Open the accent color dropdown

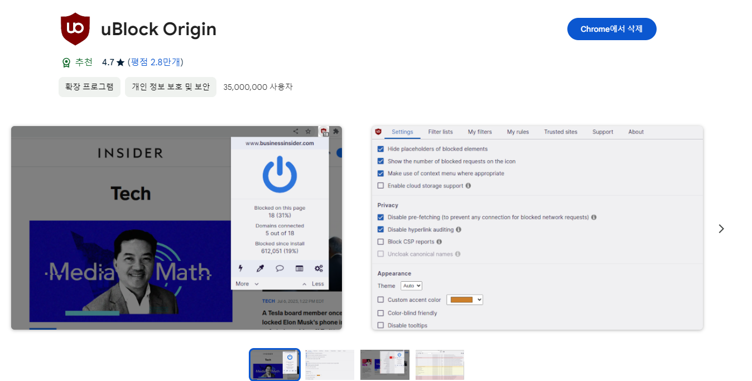click(465, 300)
